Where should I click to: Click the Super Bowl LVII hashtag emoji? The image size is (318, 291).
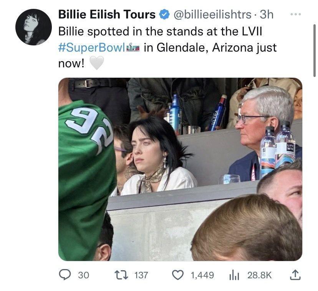pos(133,48)
